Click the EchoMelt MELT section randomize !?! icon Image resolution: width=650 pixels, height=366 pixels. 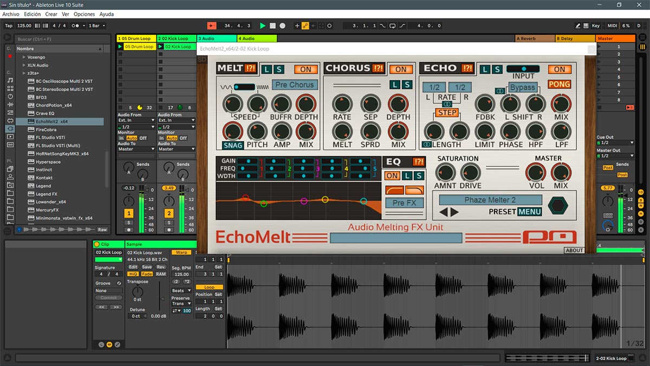point(250,68)
